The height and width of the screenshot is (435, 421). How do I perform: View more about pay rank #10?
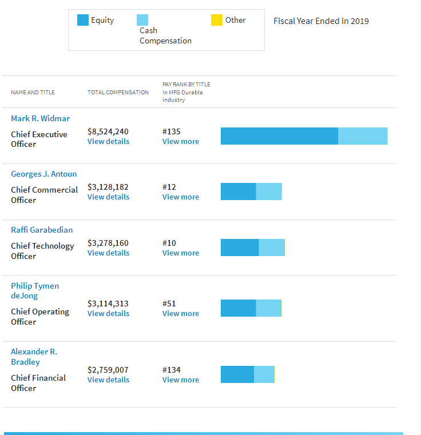[181, 253]
